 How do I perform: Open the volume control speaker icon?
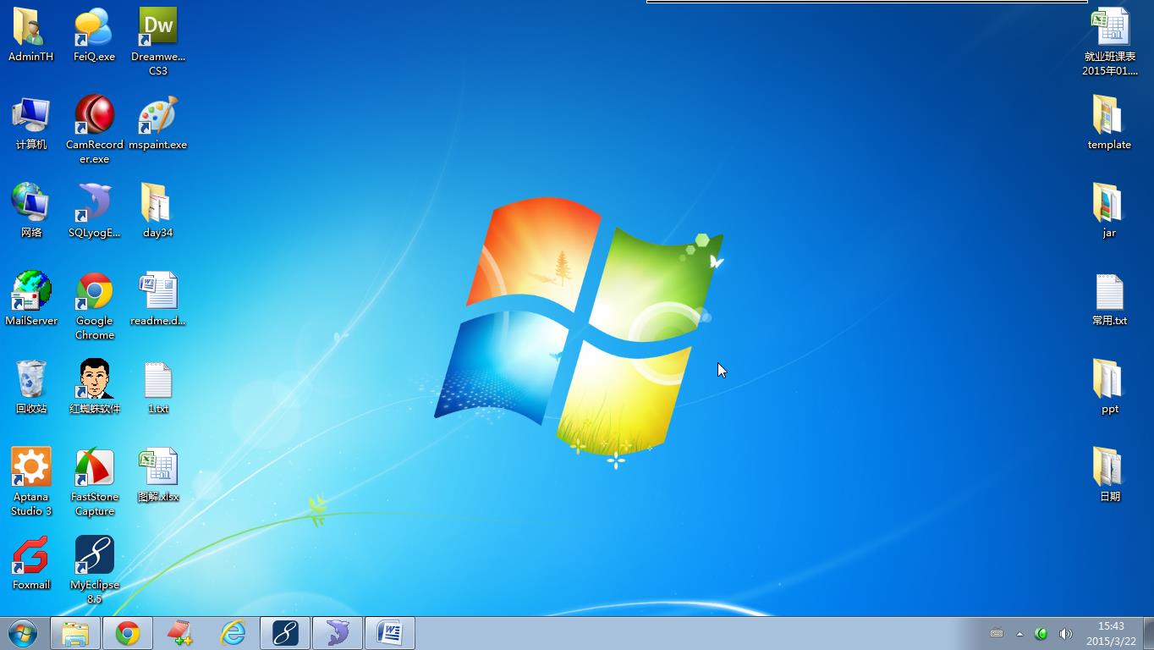[x=1065, y=634]
